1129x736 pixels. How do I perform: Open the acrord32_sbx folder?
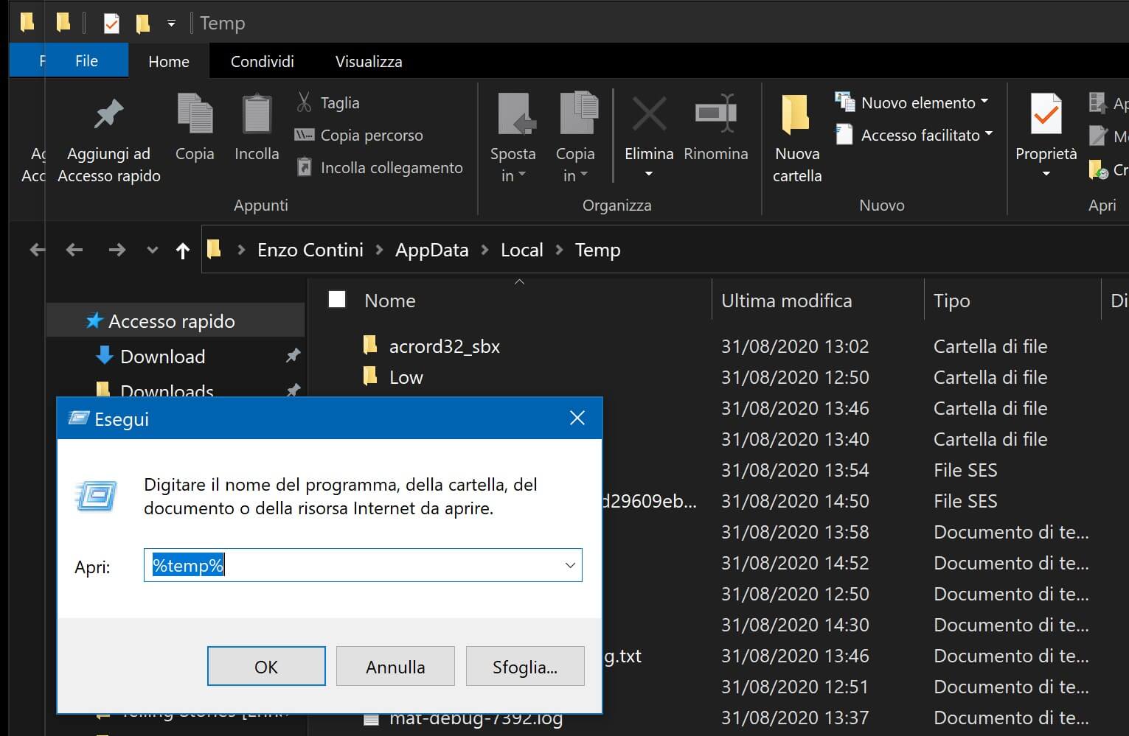444,346
